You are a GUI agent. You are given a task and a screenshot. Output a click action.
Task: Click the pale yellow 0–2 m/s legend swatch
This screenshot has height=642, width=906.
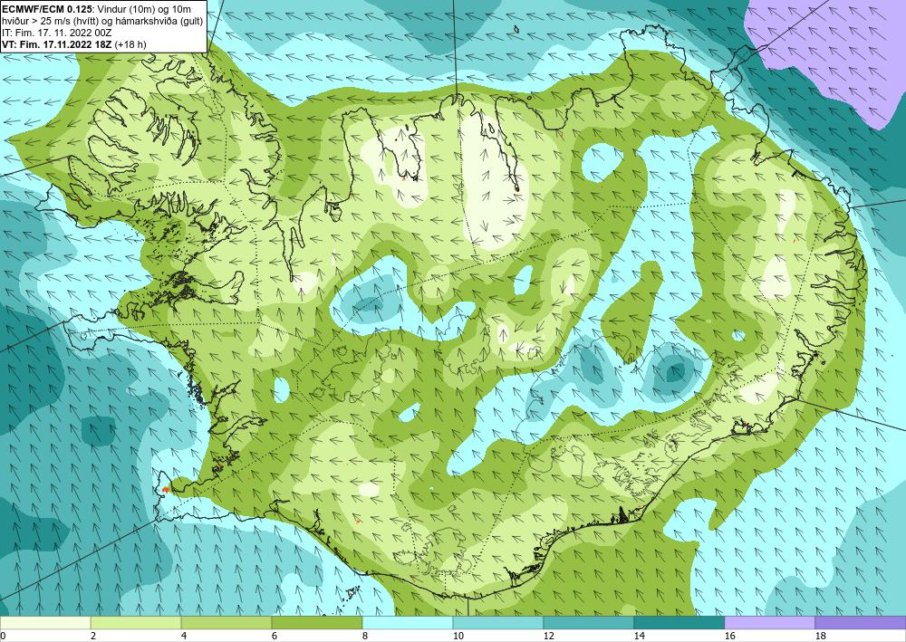click(45, 622)
